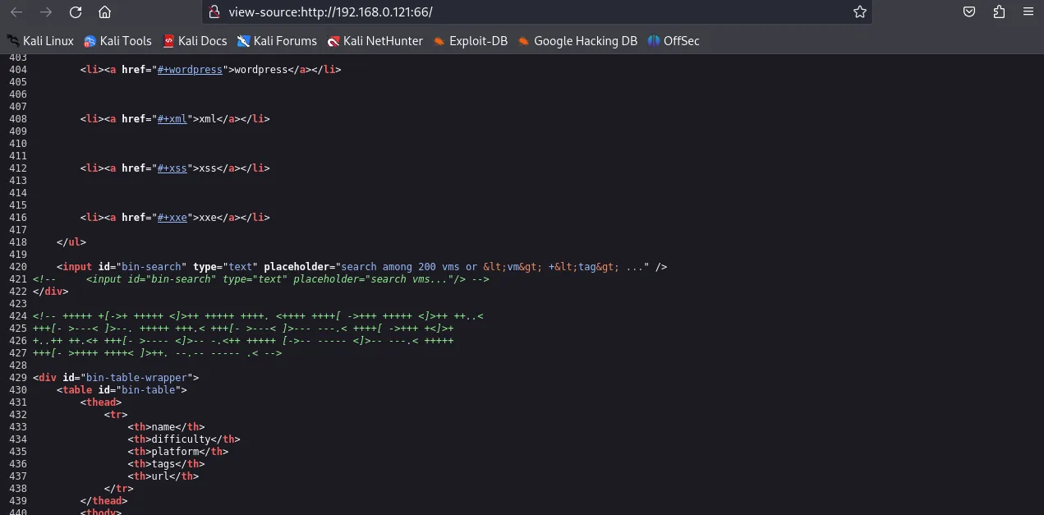Open the Kali Tools bookmark

118,41
